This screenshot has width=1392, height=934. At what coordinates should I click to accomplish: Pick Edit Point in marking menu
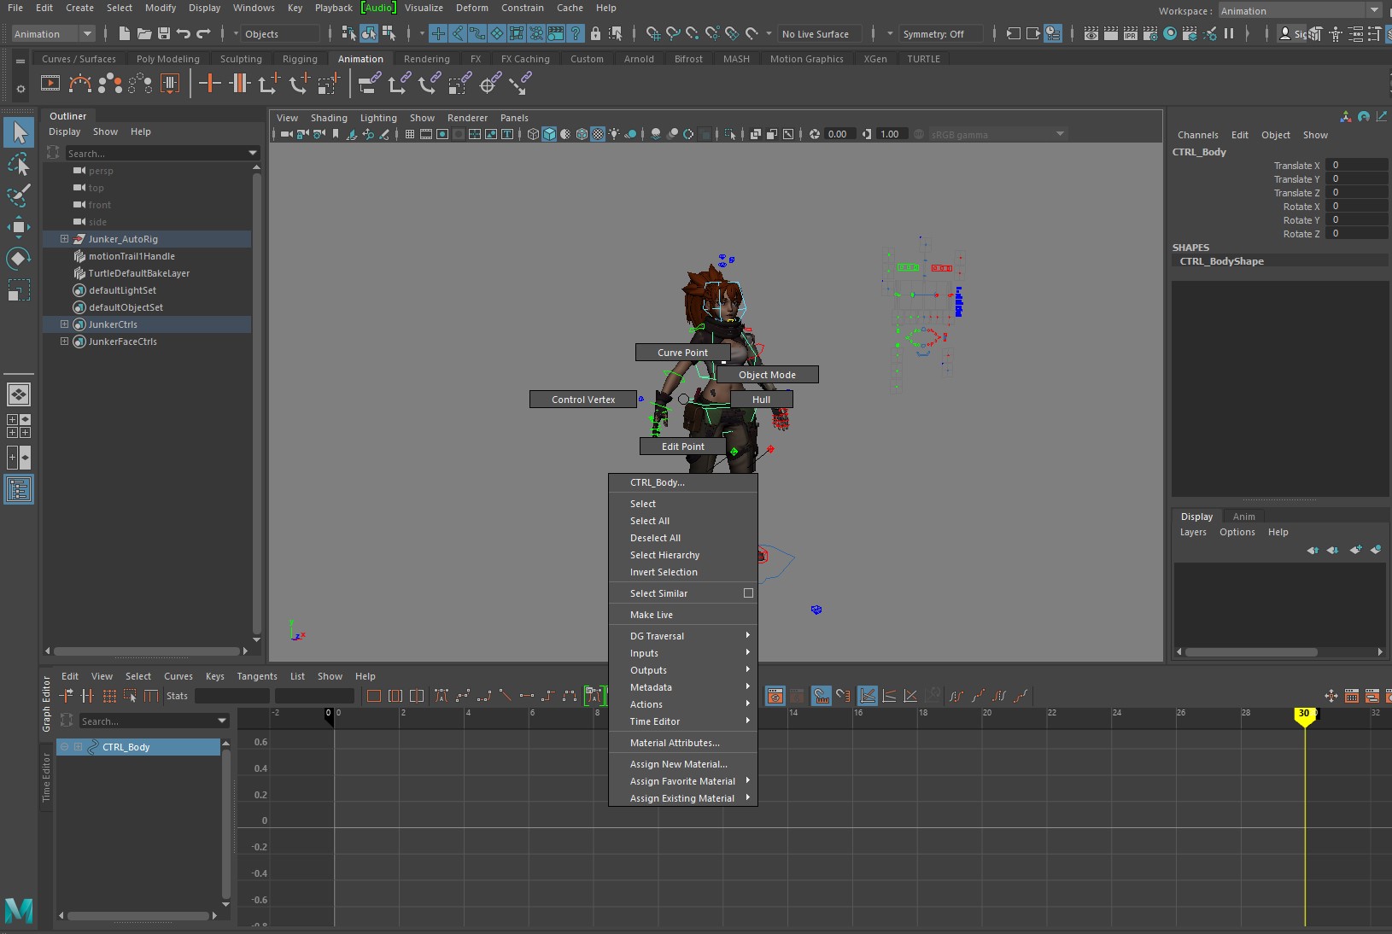[683, 447]
